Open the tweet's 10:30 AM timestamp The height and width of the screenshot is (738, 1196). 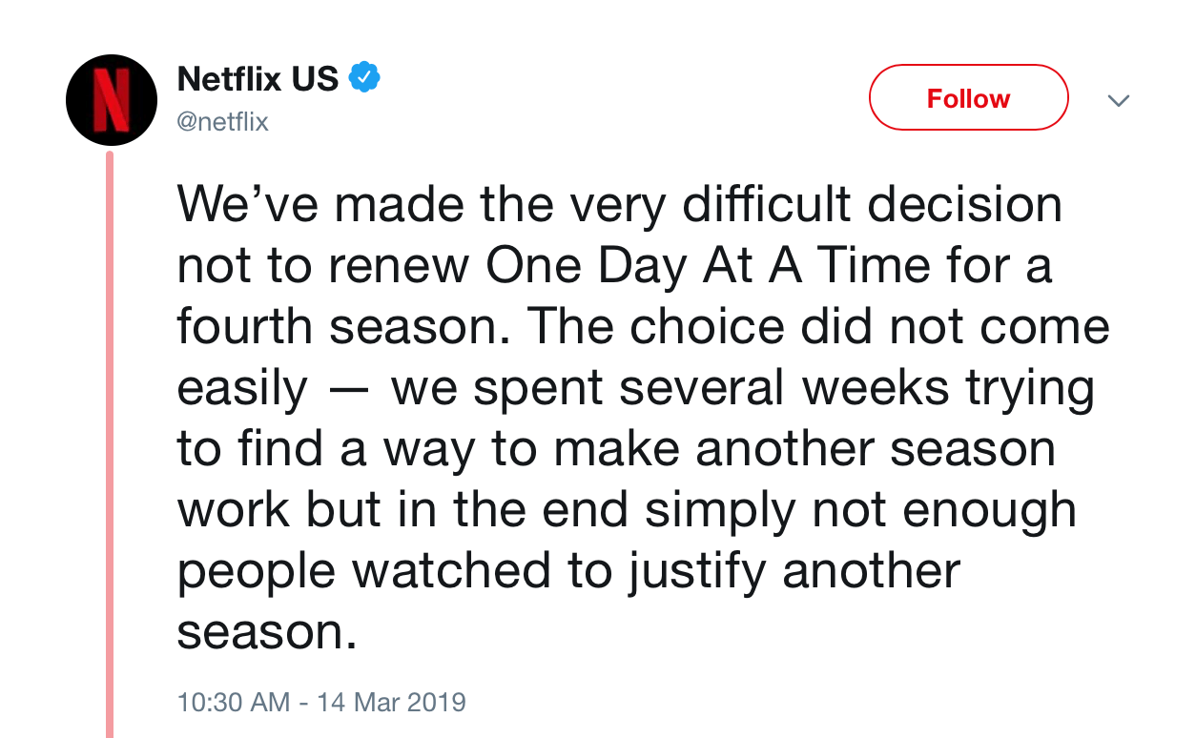(x=233, y=703)
